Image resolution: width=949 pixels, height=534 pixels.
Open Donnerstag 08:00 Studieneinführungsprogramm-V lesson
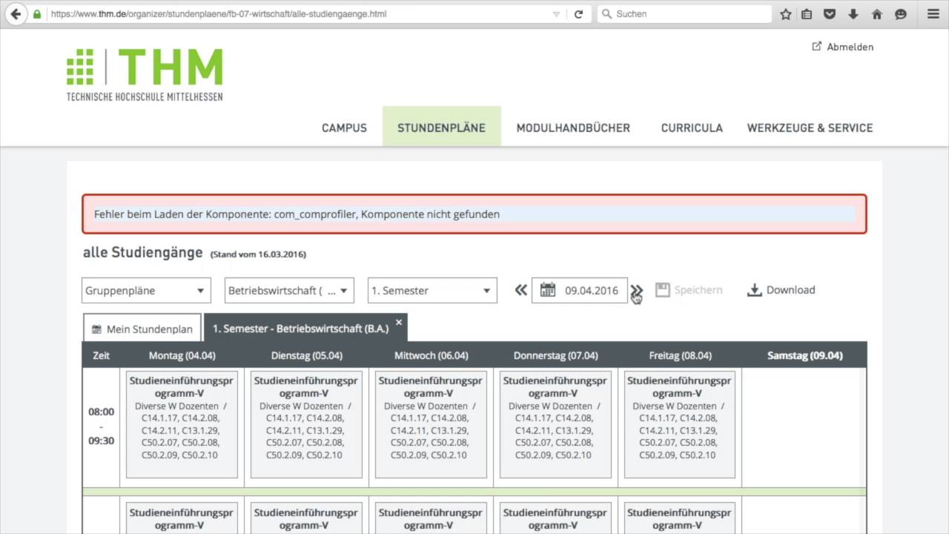[x=555, y=424]
